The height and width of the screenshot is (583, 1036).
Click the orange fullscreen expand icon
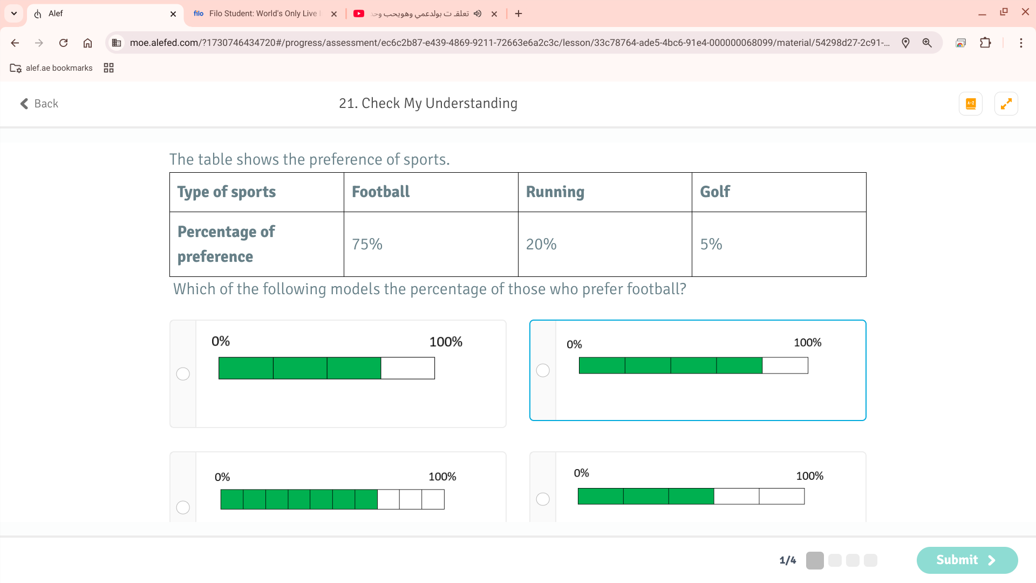[1006, 104]
